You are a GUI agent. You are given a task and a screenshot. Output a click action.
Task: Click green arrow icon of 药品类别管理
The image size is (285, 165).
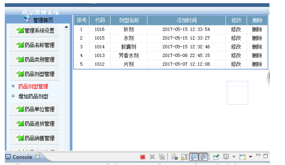20,59
